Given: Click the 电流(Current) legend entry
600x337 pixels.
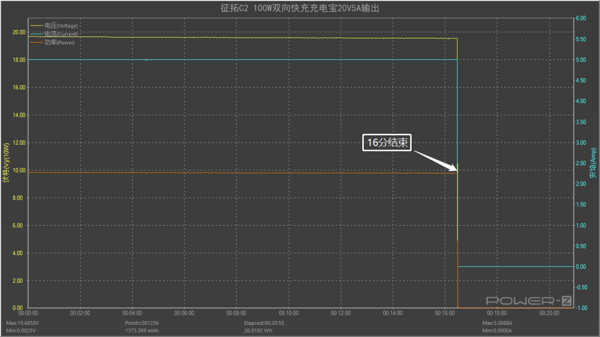Looking at the screenshot, I should click(x=54, y=34).
